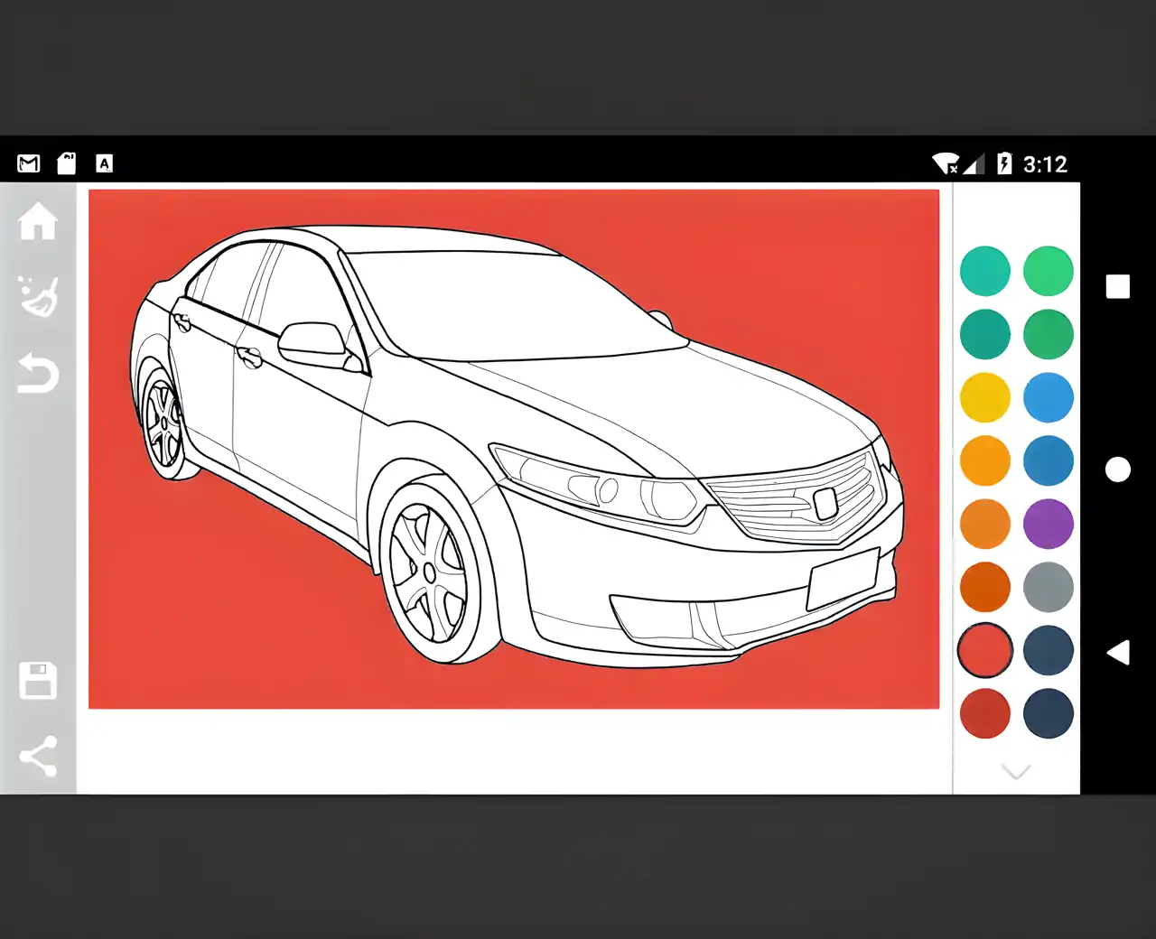
Task: Clear the canvas with the broom icon
Action: coord(38,297)
